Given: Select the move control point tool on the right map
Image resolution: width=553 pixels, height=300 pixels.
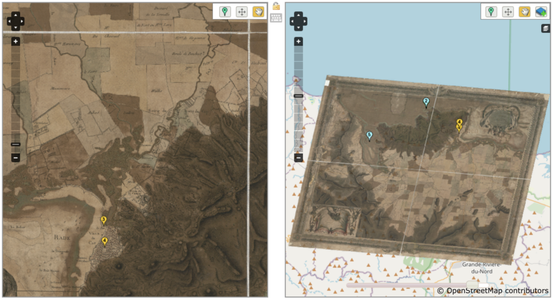Looking at the screenshot, I should [508, 12].
